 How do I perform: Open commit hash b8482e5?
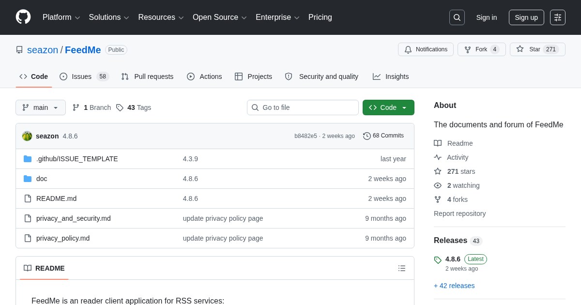point(306,136)
